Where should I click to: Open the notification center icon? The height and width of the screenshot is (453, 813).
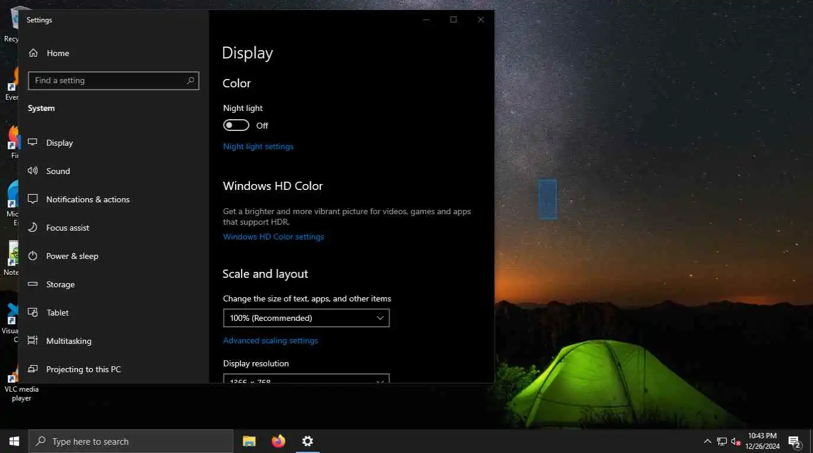[x=794, y=442]
